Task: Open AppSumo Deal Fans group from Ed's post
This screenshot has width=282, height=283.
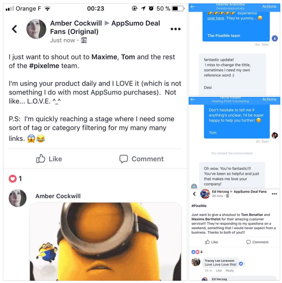Action: (250, 192)
